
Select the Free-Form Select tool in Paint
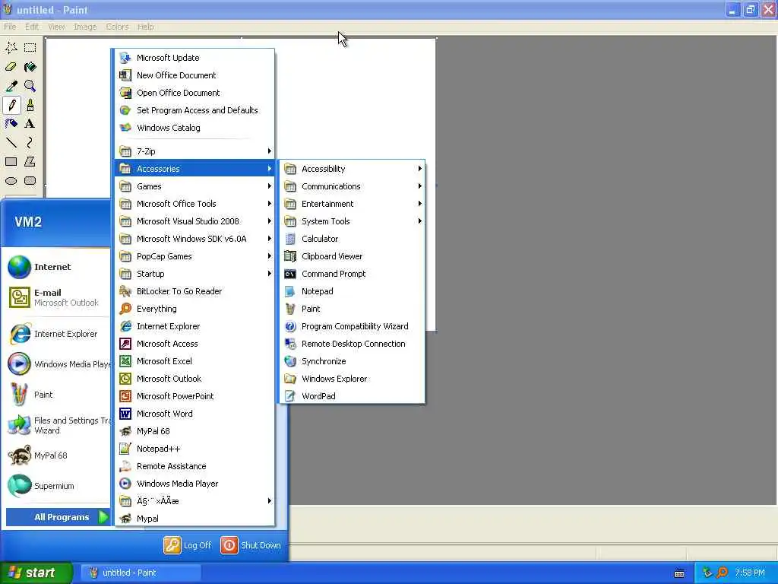11,48
